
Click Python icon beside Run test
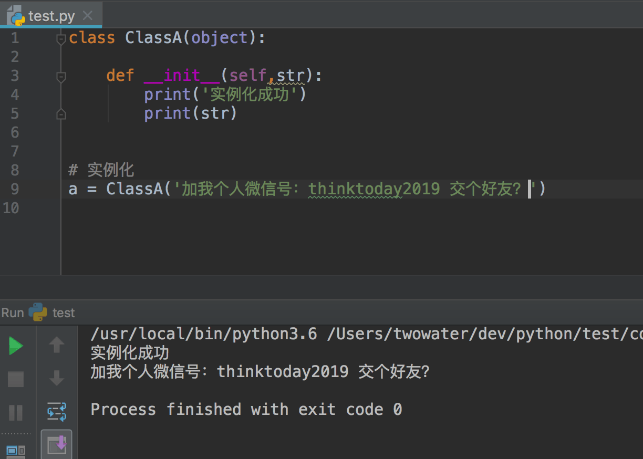click(x=38, y=312)
